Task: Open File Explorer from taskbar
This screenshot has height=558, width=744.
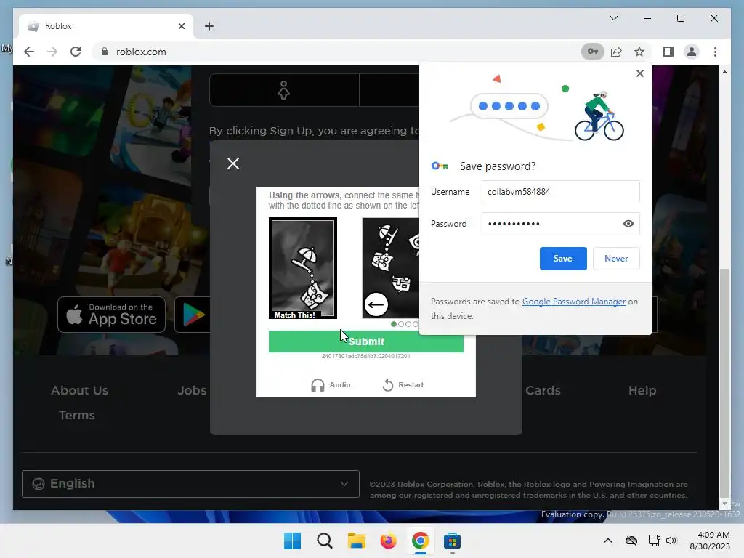Action: click(x=356, y=541)
